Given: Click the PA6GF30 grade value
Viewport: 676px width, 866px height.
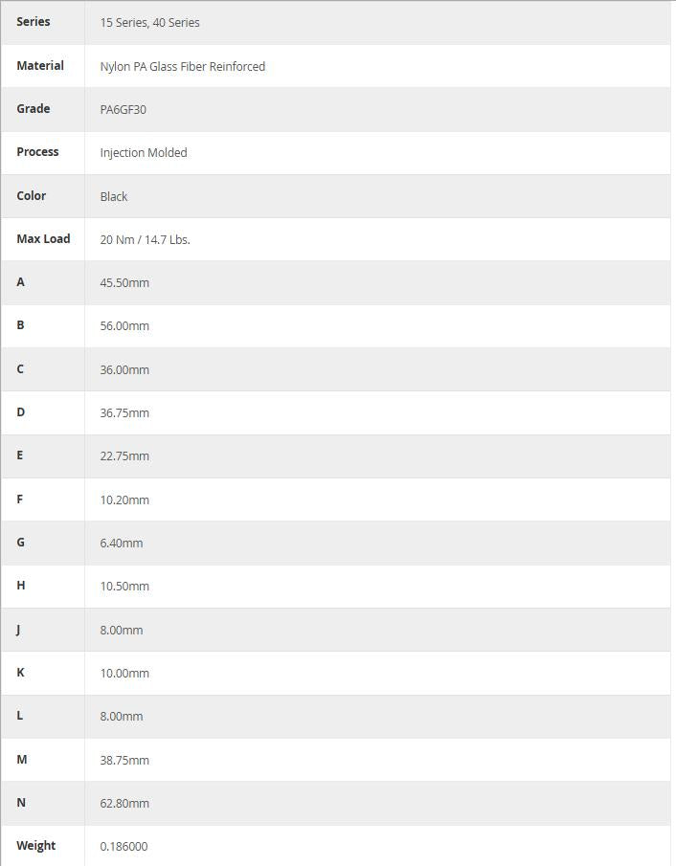Looking at the screenshot, I should [x=124, y=109].
